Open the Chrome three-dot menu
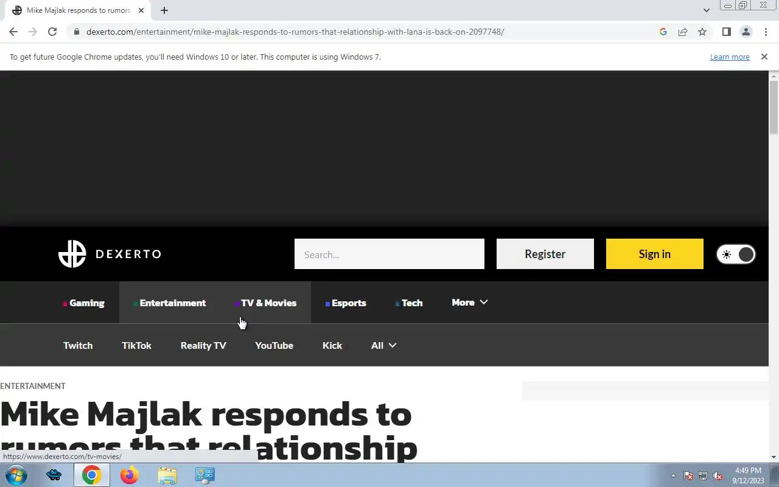 766,32
